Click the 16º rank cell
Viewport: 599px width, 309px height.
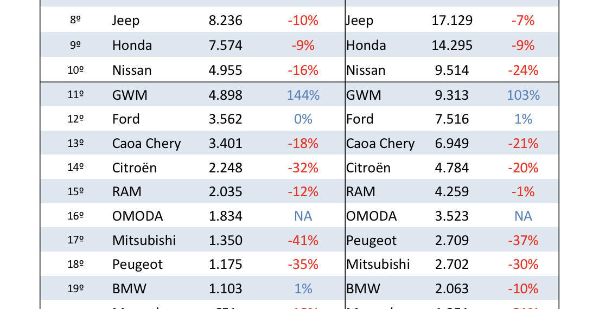coord(75,216)
